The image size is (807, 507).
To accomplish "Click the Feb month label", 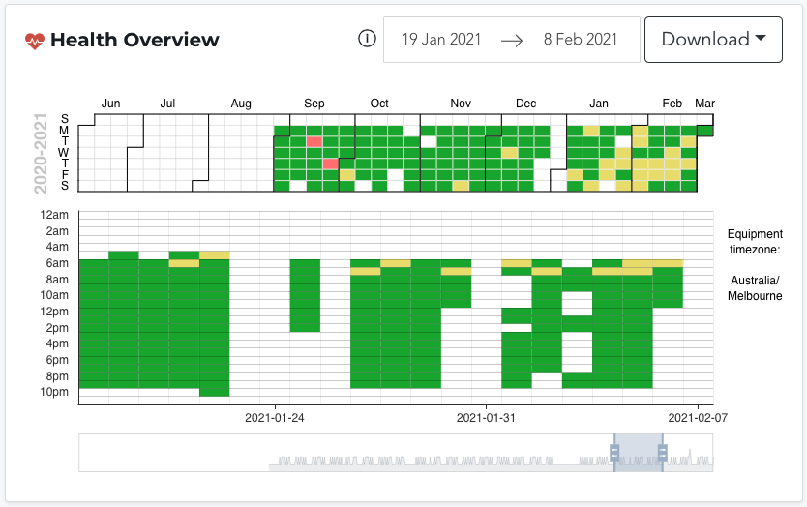I will (x=672, y=104).
